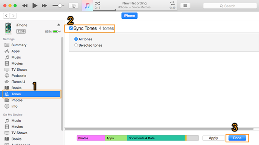Click the 0:13 elapsed time
259x145 pixels.
pyautogui.click(x=98, y=8)
